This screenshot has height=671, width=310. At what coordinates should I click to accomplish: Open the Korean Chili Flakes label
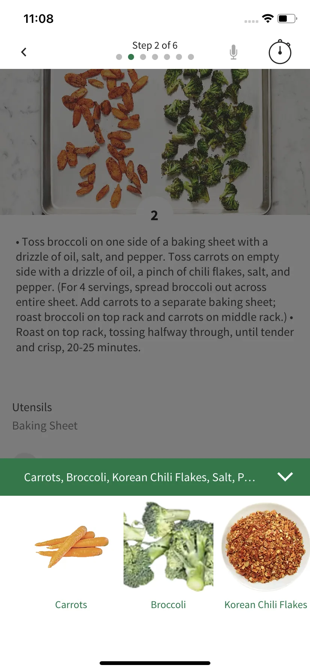tap(266, 605)
